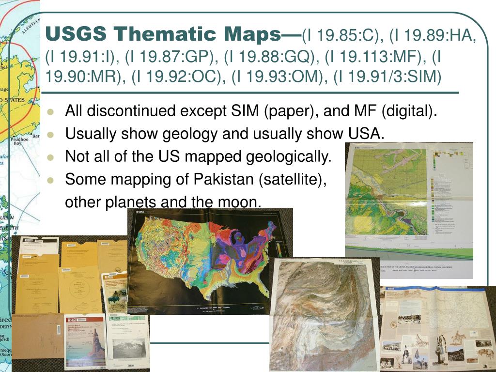Click the call number "(I 19.93:OM)"
The height and width of the screenshot is (372, 496).
279,77
